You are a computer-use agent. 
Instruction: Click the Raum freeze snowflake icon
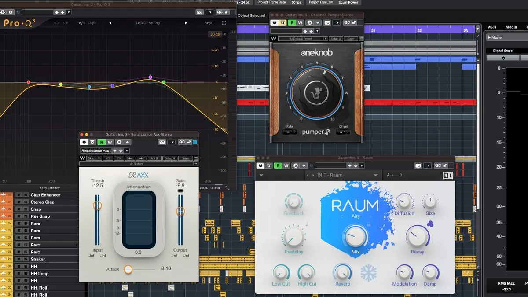click(368, 273)
